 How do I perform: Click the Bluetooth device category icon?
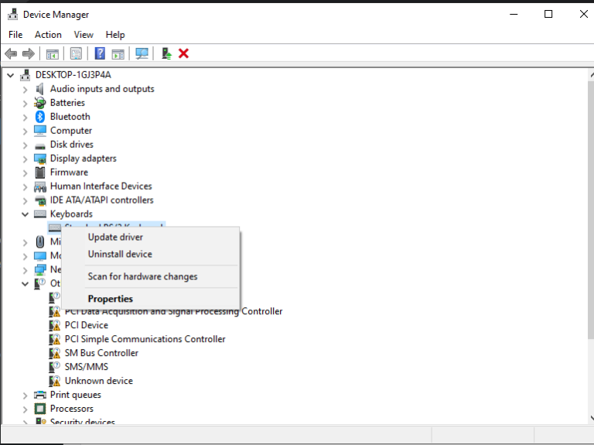coord(40,117)
